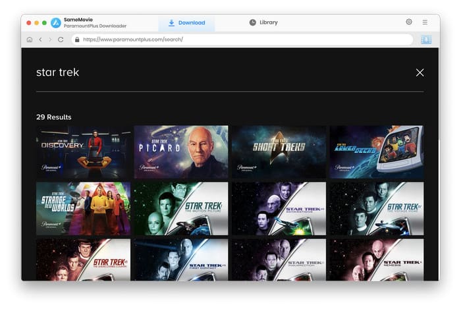This screenshot has height=309, width=461.
Task: Open Star Trek First Contact thumbnail
Action: click(181, 260)
